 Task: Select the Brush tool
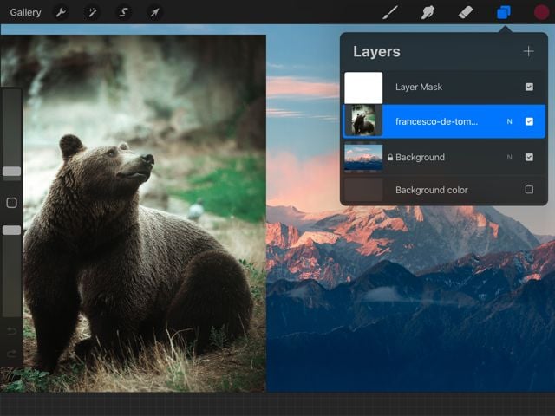coord(390,12)
